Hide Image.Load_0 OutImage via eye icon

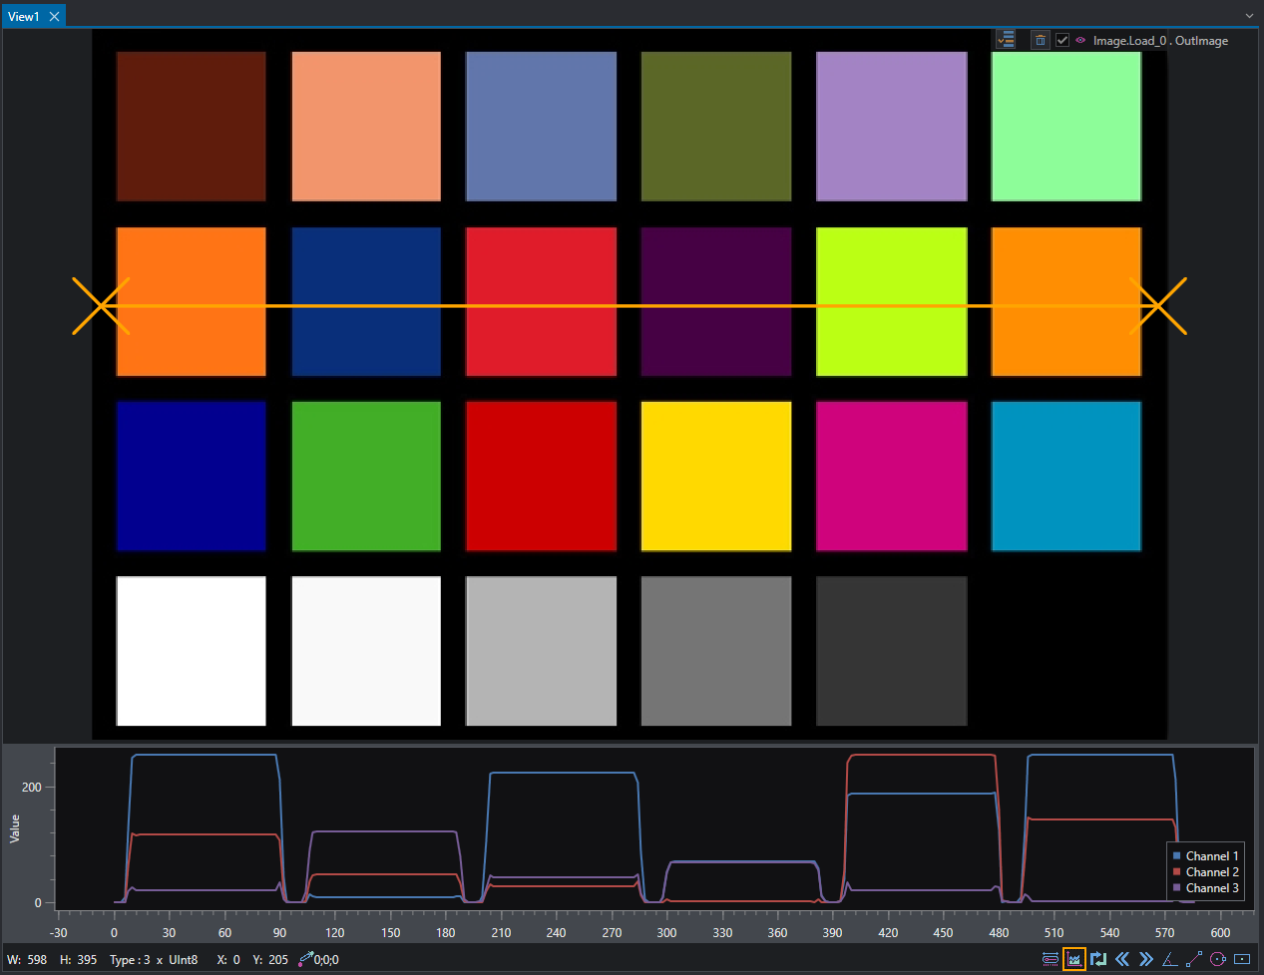1080,40
